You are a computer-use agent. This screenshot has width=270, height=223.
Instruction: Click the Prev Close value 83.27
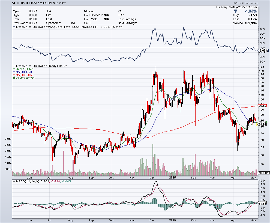pyautogui.click(x=33, y=23)
